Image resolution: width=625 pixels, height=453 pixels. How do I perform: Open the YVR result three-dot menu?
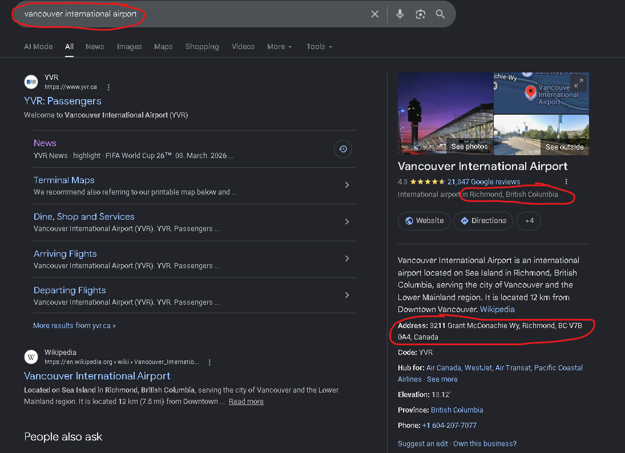pyautogui.click(x=108, y=87)
